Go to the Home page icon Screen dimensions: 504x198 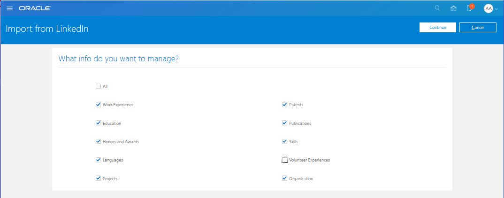coord(453,8)
